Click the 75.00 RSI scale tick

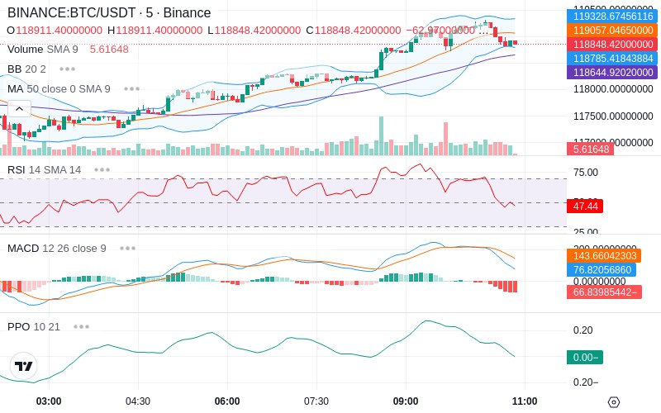(x=586, y=173)
